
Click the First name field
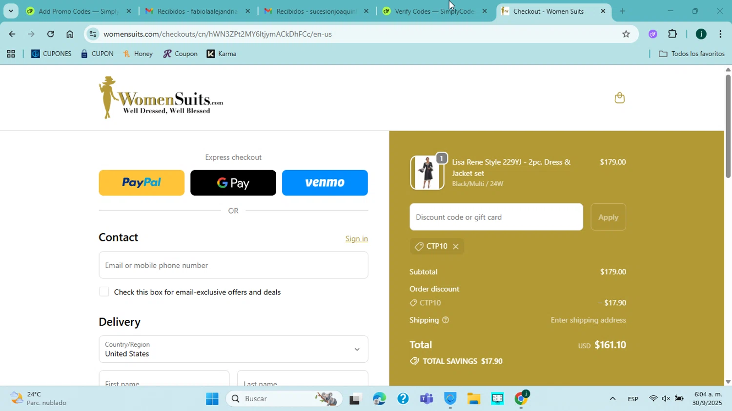[164, 379]
